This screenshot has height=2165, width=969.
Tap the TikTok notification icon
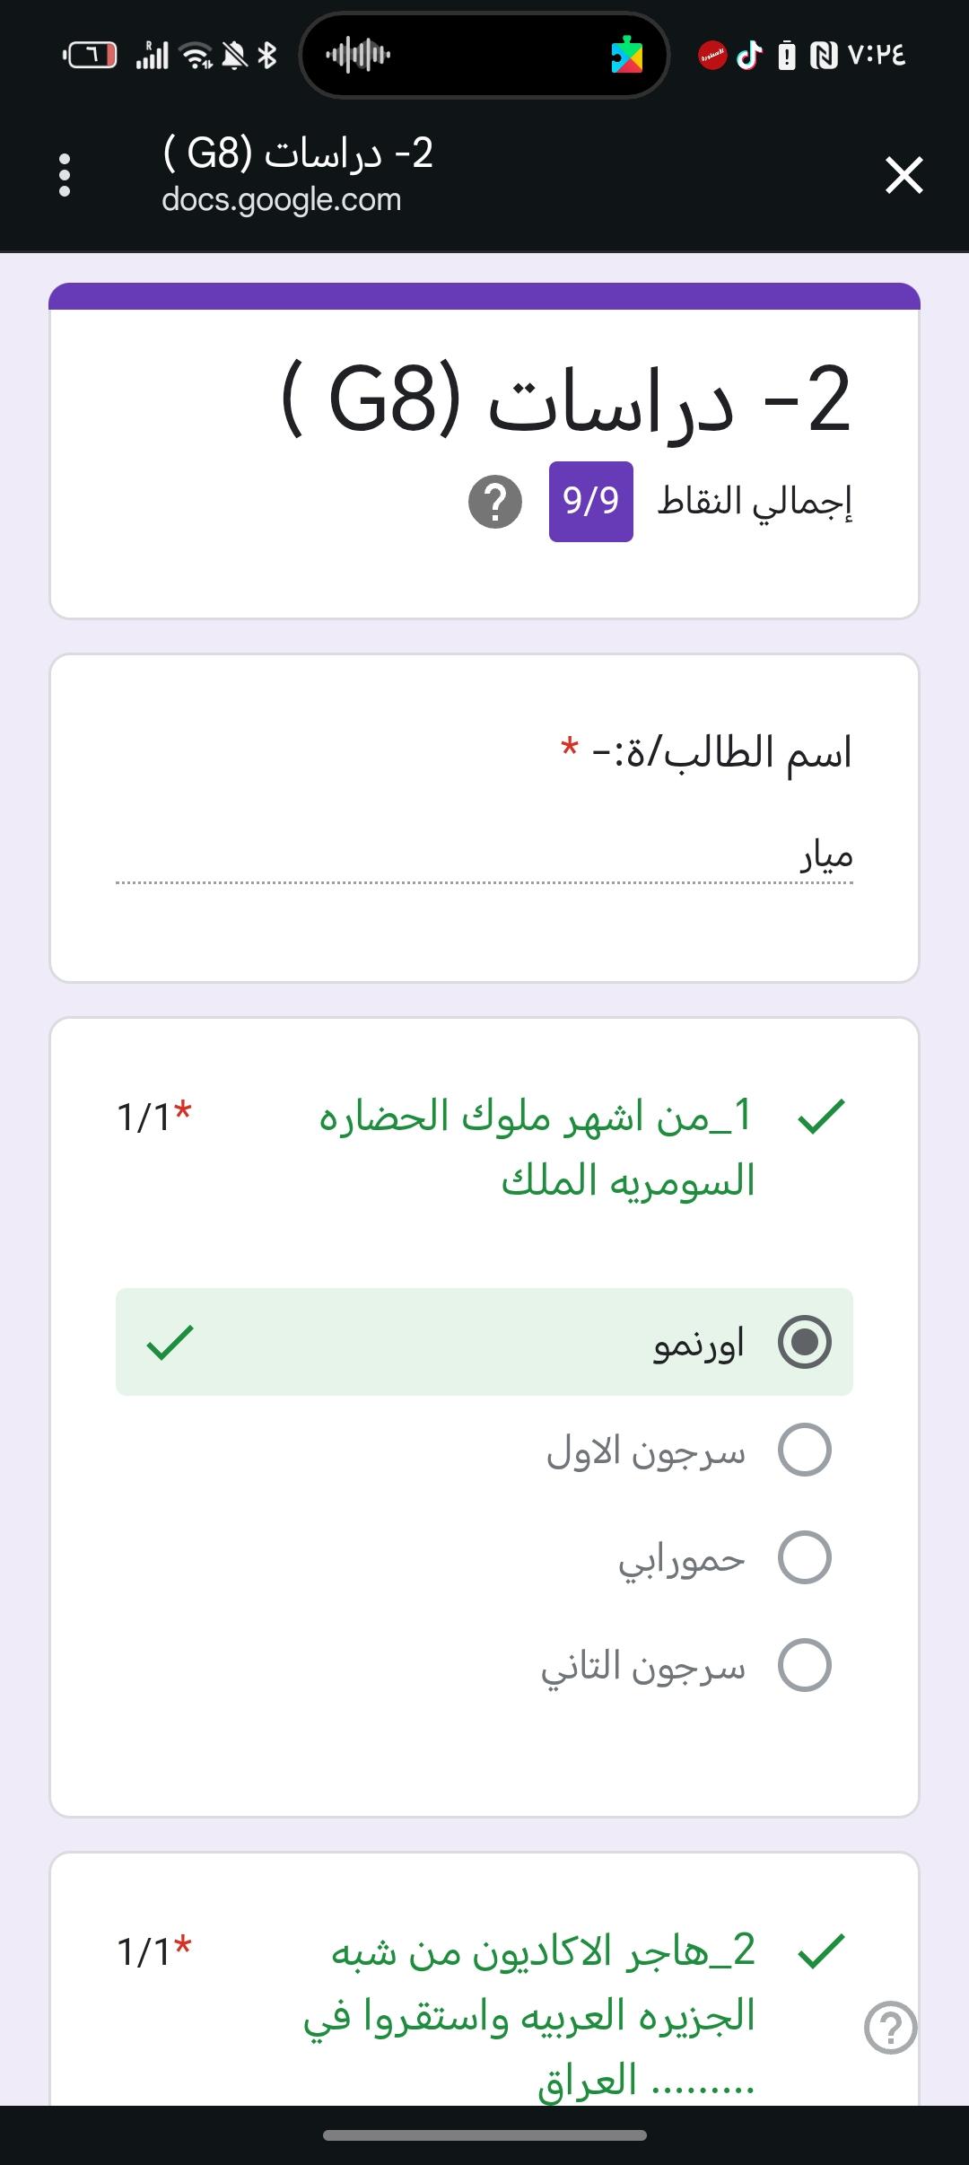[749, 56]
